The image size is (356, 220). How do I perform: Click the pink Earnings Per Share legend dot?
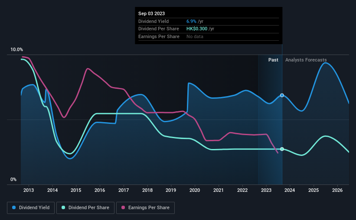123,207
